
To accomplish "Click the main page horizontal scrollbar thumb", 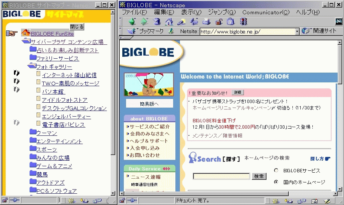I will [x=206, y=194].
